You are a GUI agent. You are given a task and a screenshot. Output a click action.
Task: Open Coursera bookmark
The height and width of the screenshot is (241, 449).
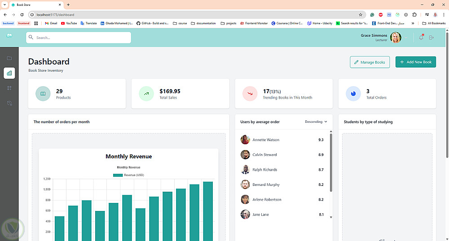(287, 23)
